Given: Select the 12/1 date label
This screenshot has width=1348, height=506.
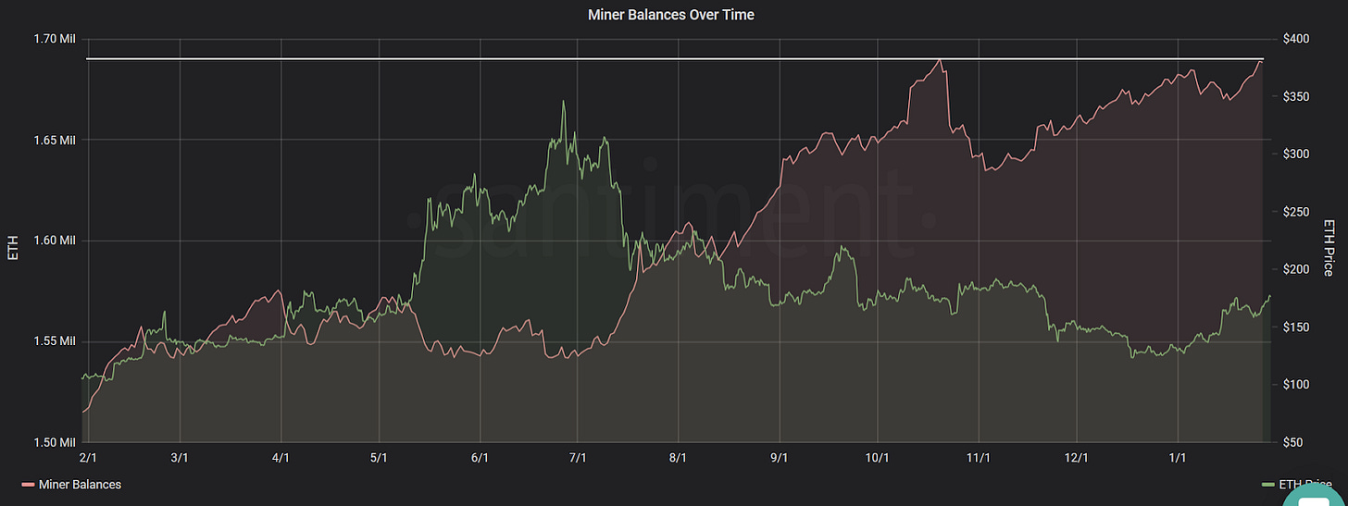Looking at the screenshot, I should tap(1077, 458).
